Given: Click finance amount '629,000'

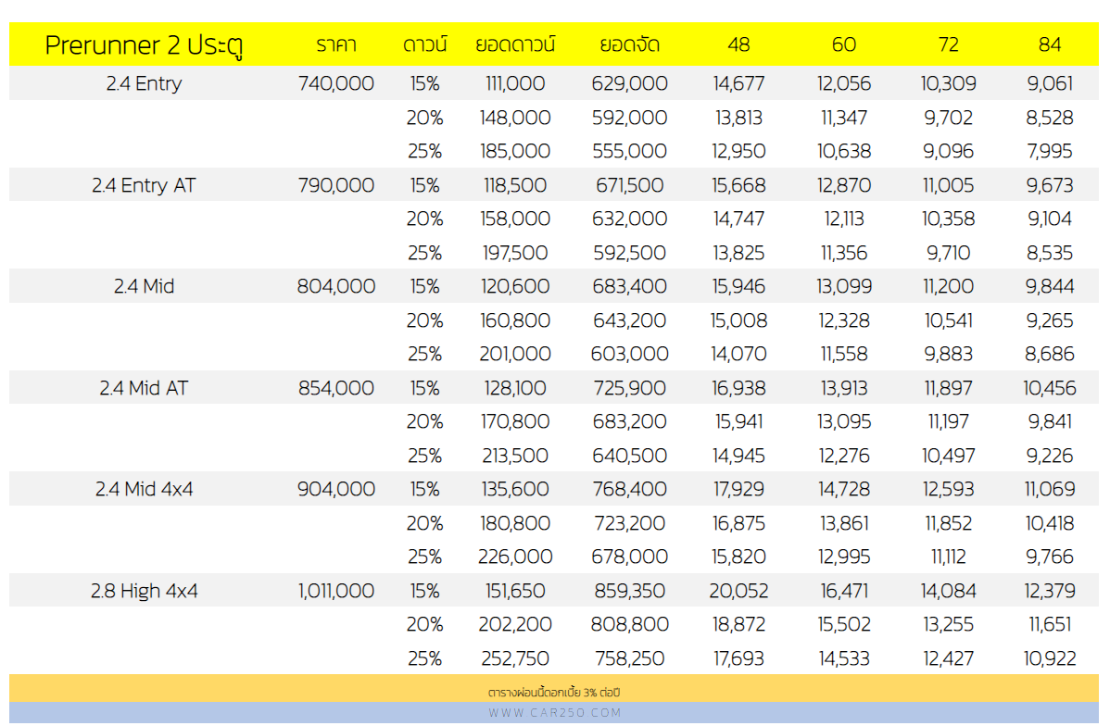Looking at the screenshot, I should [629, 83].
